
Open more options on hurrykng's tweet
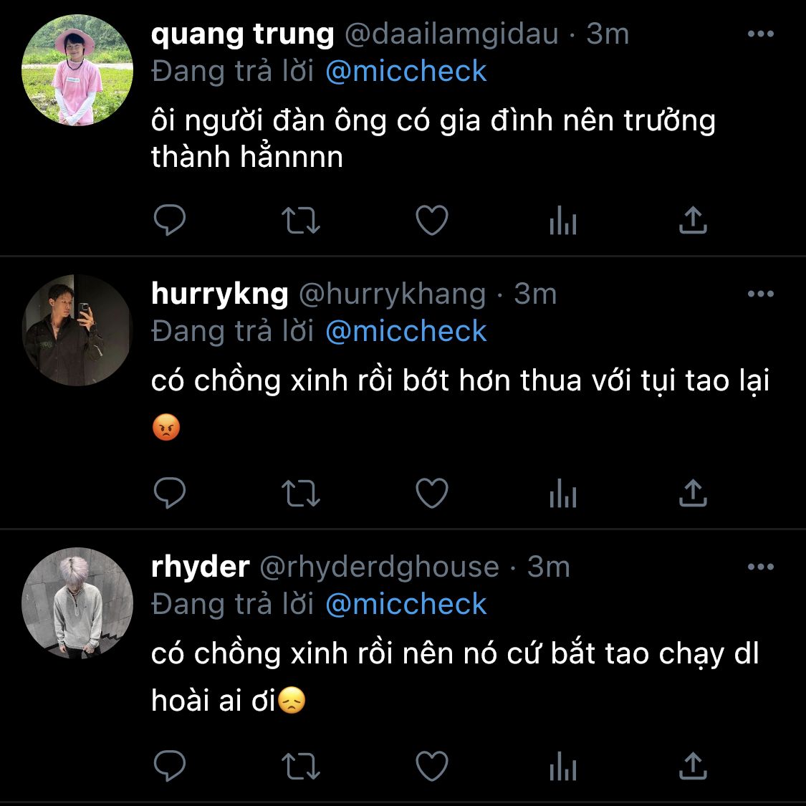[x=760, y=294]
